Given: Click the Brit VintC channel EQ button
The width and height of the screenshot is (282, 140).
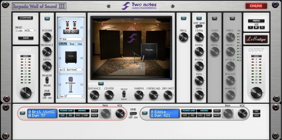Looking at the screenshot, I should 70,116.
